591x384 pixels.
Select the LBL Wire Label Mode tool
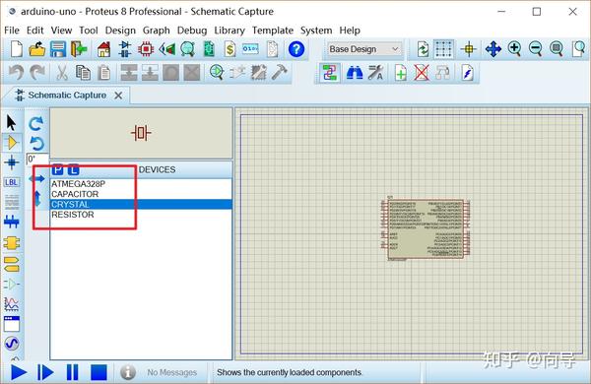coord(11,183)
